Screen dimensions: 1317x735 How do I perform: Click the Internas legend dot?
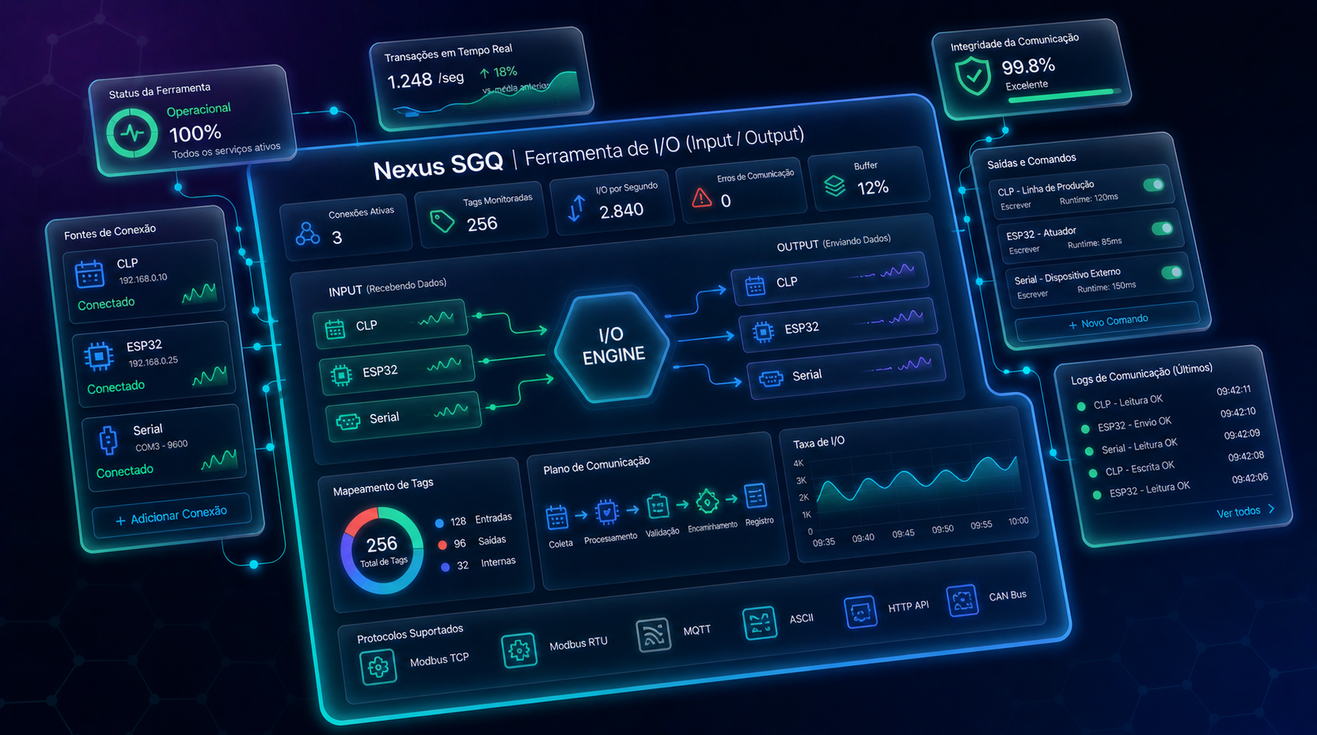[x=446, y=566]
